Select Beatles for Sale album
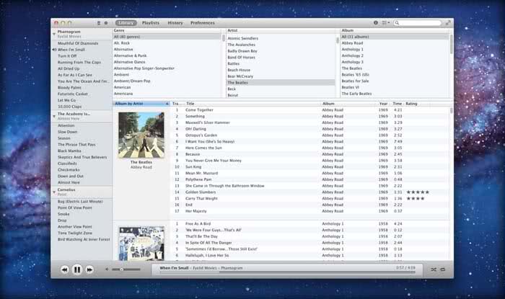 [355, 81]
